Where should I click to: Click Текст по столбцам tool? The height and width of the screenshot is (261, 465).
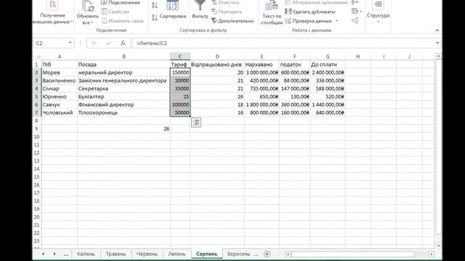(272, 13)
